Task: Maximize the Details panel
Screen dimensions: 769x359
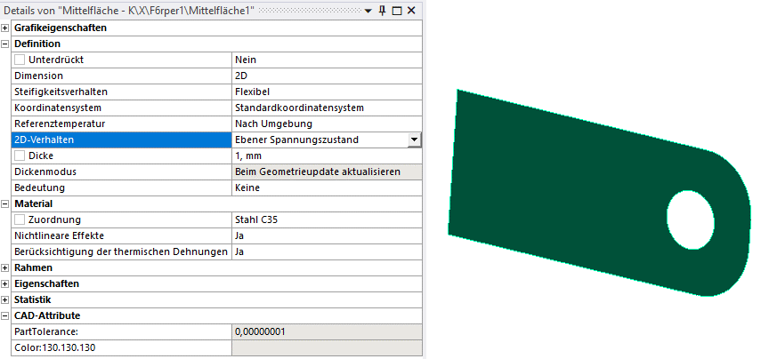Action: [x=398, y=10]
